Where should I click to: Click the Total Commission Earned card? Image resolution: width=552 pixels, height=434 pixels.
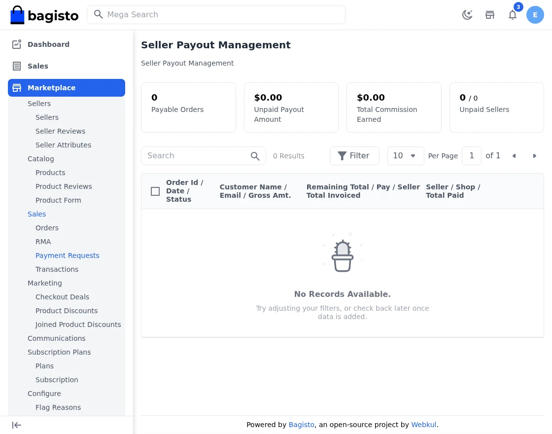pos(394,108)
